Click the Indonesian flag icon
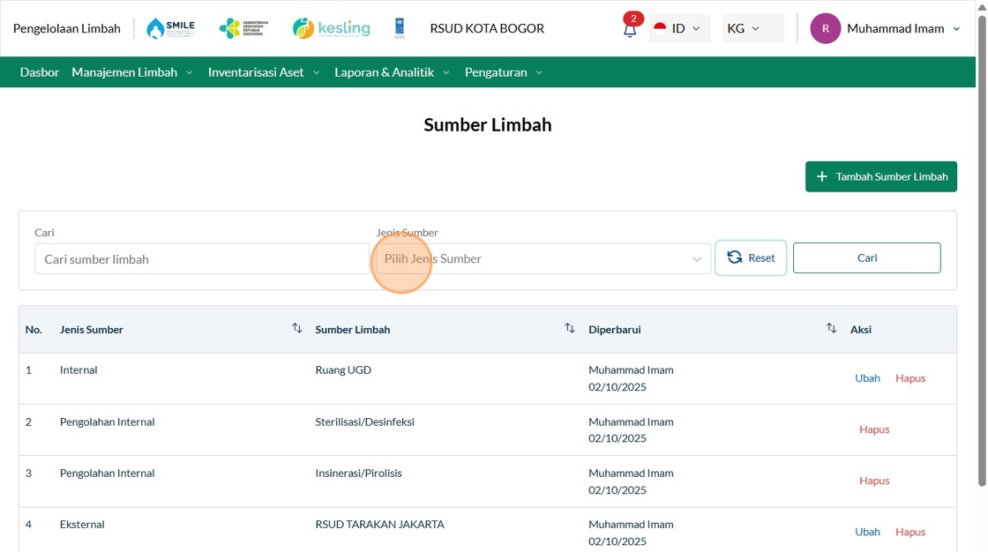Screen dimensions: 988x552 click(x=660, y=27)
